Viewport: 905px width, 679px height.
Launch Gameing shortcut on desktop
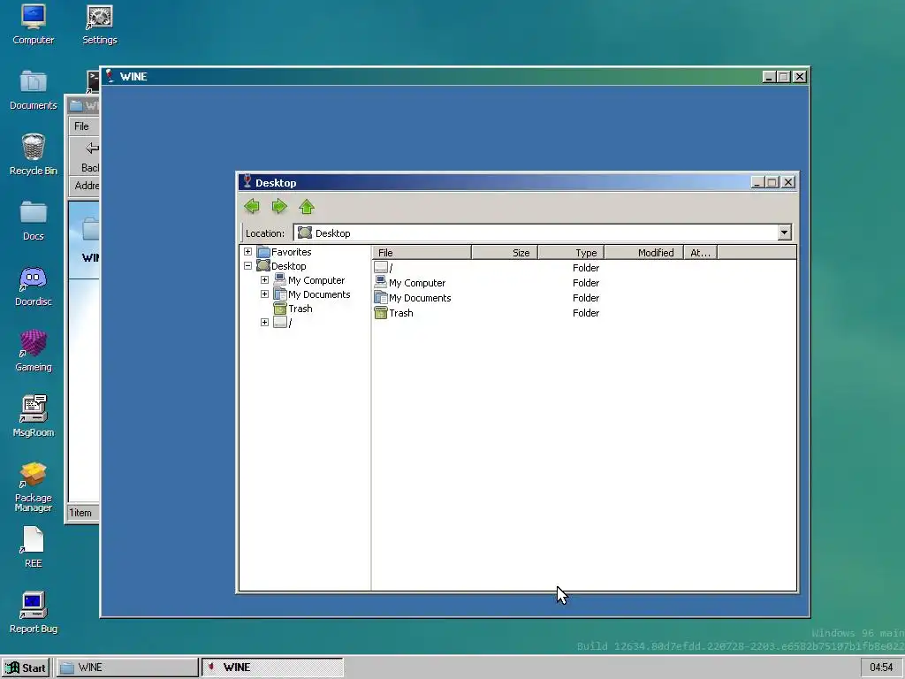coord(33,351)
